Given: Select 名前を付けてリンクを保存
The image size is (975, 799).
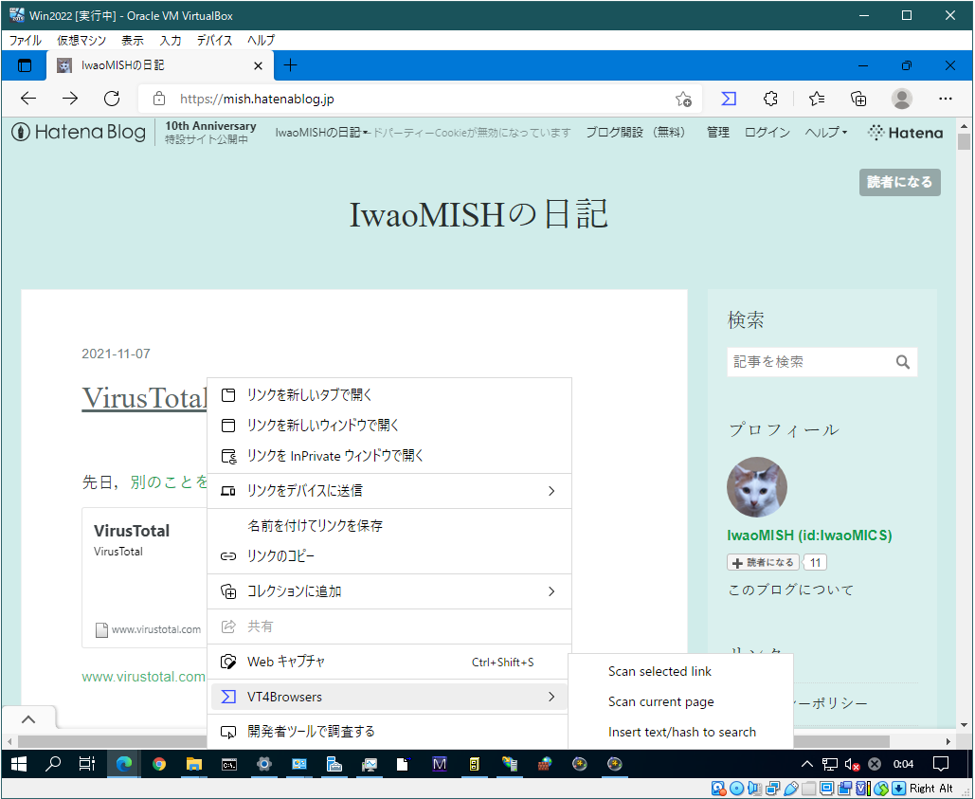Looking at the screenshot, I should click(x=389, y=525).
